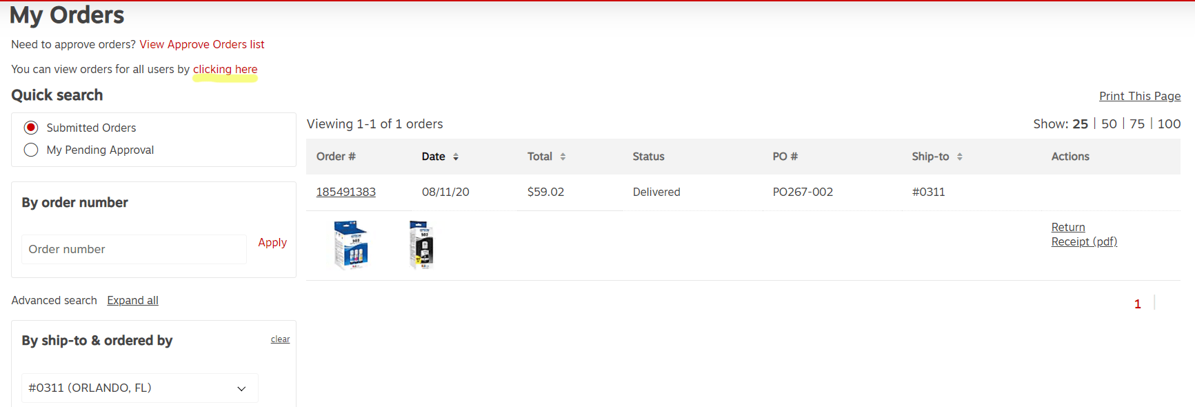Download the Receipt PDF
This screenshot has height=407, width=1195.
click(x=1084, y=241)
